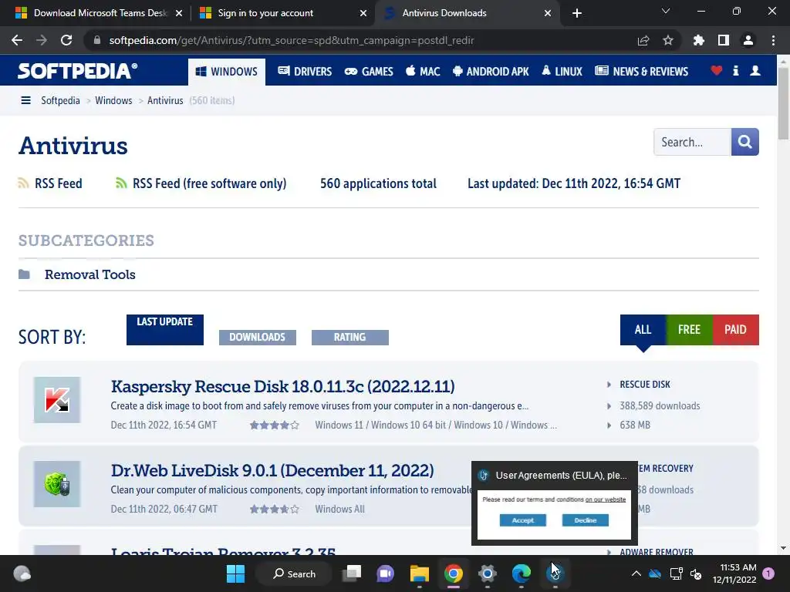Click the Softpedia user account icon
The image size is (790, 592).
[x=755, y=70]
